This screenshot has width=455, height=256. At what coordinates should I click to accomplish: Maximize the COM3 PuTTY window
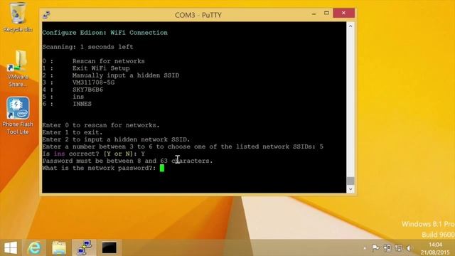[326, 14]
